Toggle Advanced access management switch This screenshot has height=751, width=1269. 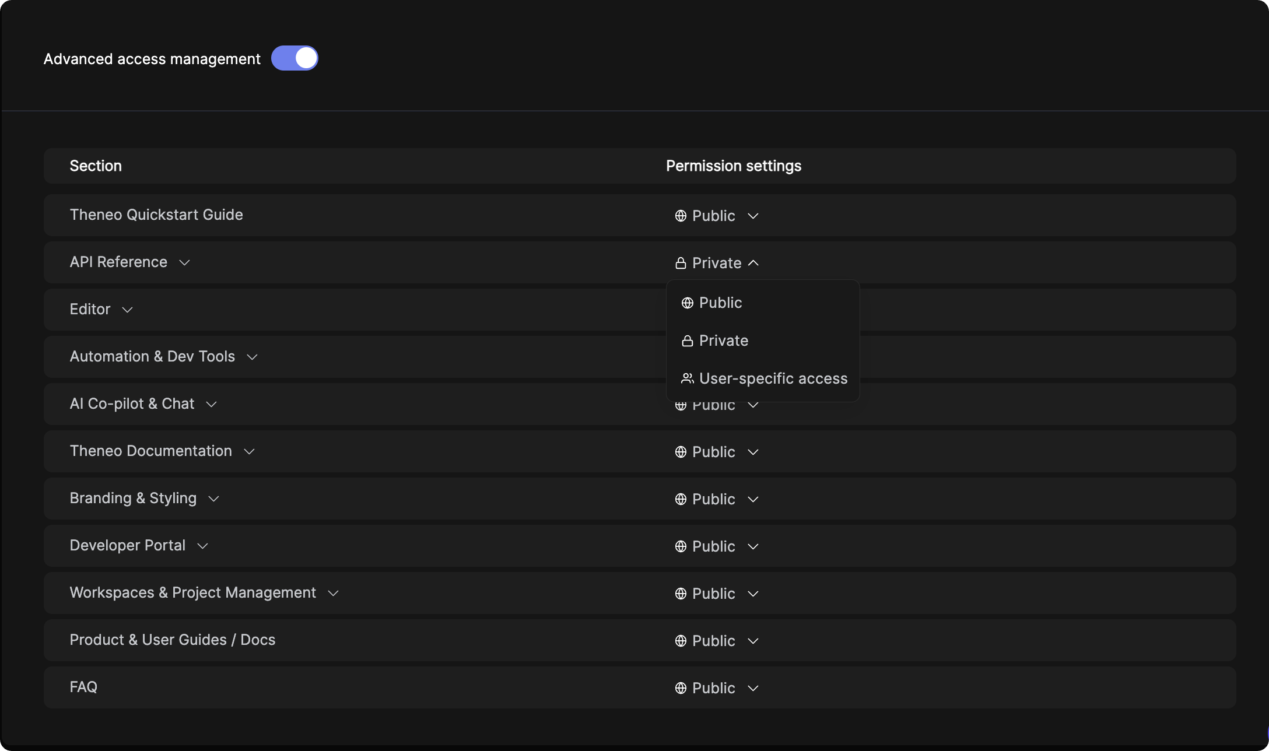(295, 58)
